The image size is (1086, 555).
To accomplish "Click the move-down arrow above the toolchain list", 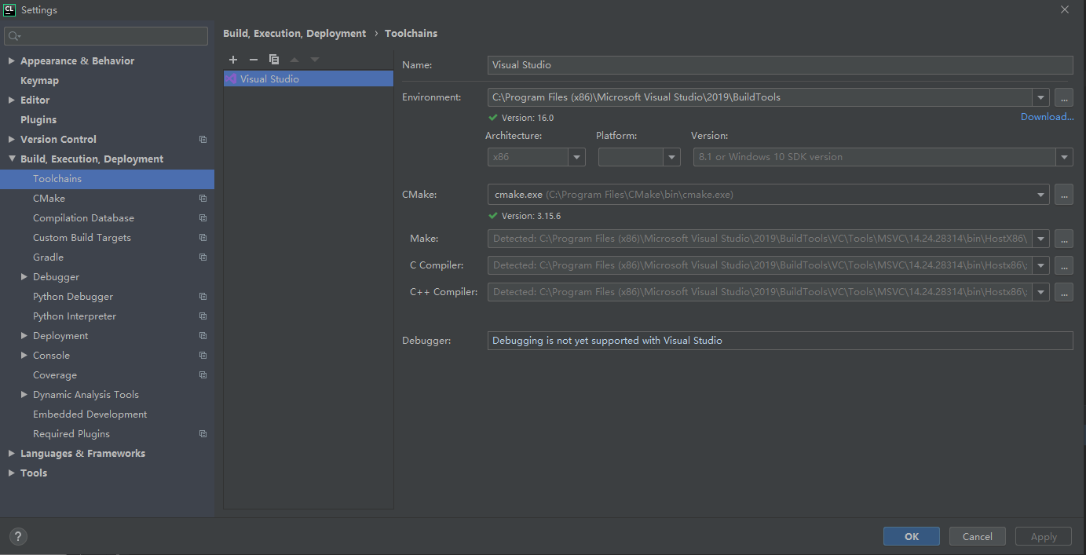I will [314, 59].
